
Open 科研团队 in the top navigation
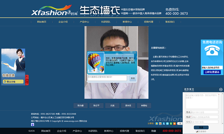pos(106,22)
